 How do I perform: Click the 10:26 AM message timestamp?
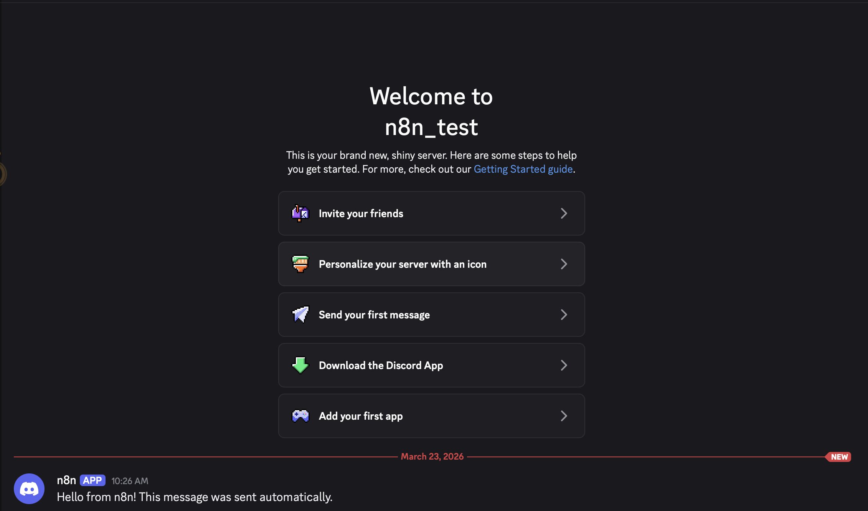[130, 481]
